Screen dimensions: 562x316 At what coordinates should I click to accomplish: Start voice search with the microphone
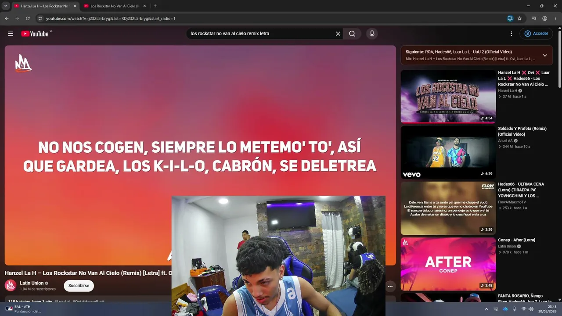click(372, 34)
